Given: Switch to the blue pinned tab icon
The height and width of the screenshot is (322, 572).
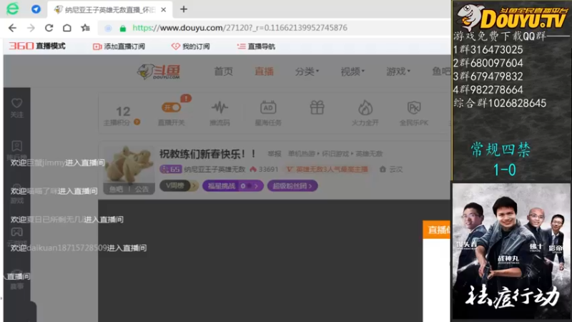Looking at the screenshot, I should tap(36, 9).
